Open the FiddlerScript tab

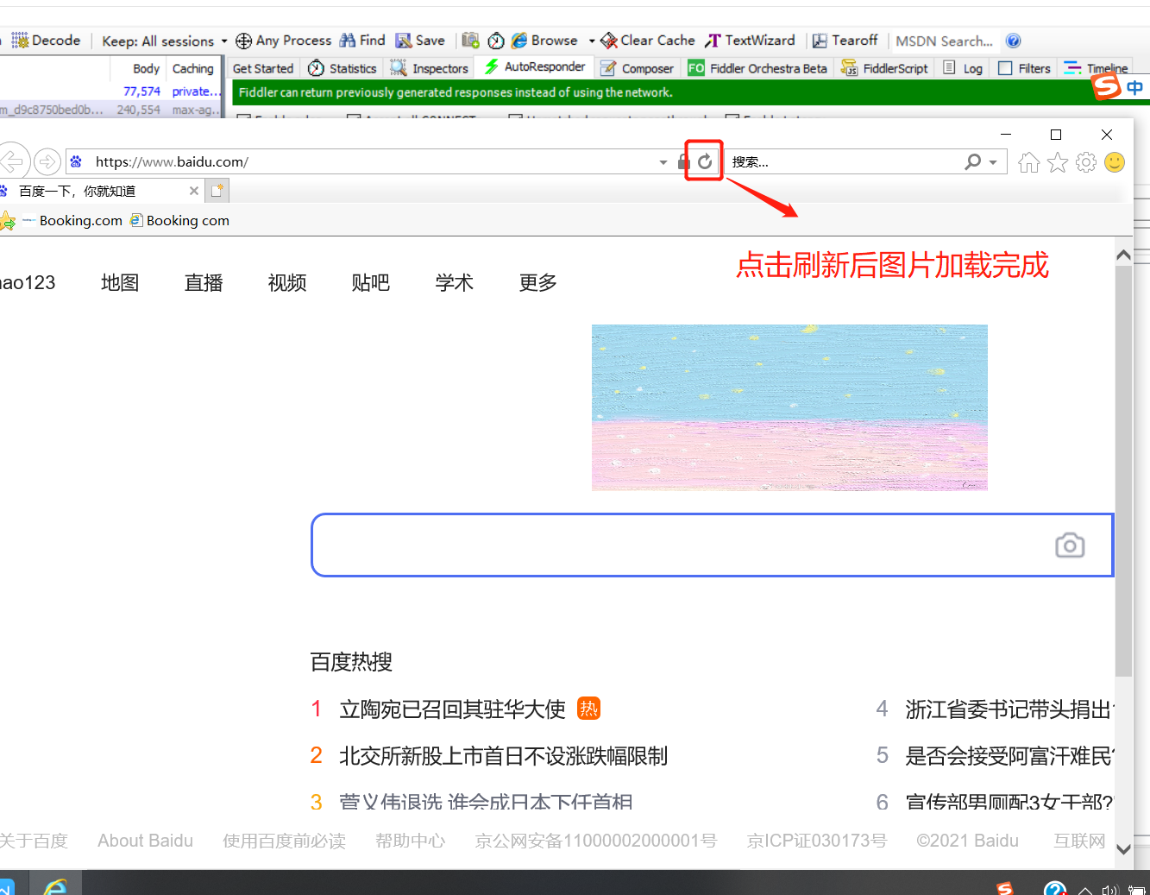tap(885, 68)
